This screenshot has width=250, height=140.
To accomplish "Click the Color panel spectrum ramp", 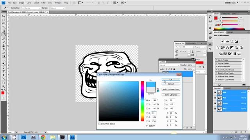I will 229,29.
